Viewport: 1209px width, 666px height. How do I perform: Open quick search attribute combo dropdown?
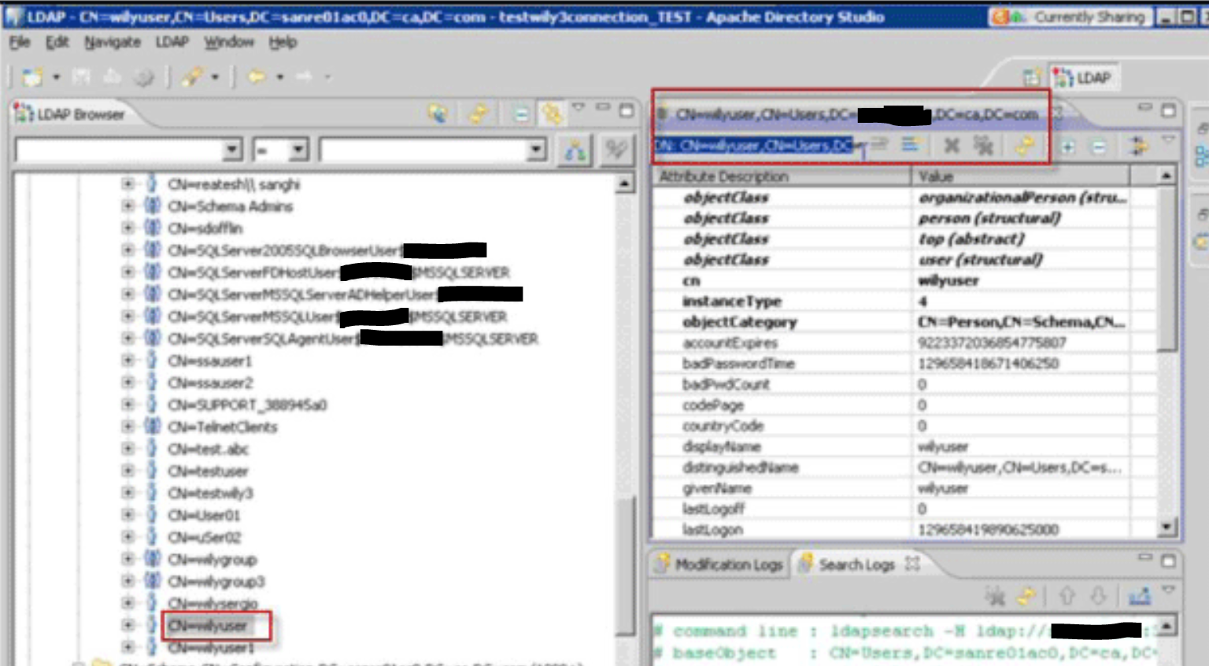click(231, 150)
